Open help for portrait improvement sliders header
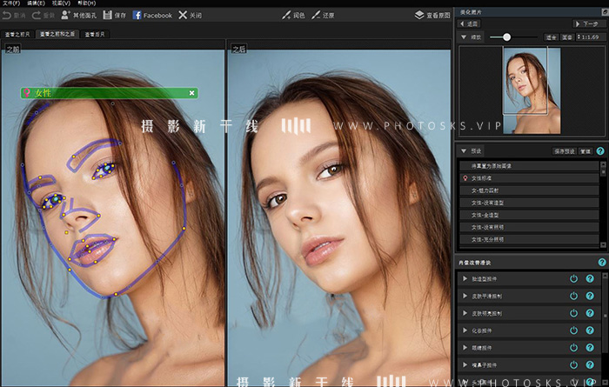 pos(602,263)
